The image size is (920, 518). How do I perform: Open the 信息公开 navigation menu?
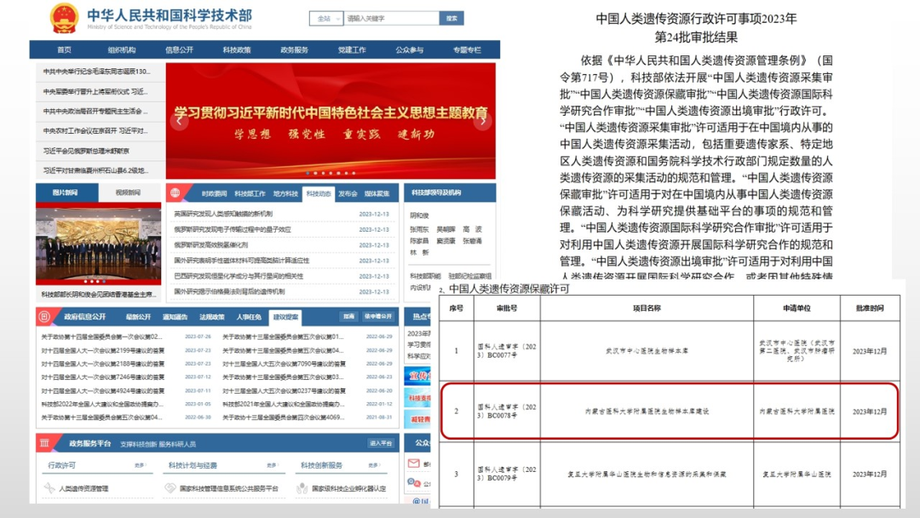[179, 50]
